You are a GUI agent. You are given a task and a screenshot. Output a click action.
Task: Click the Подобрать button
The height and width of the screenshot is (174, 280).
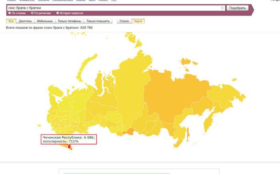(237, 8)
